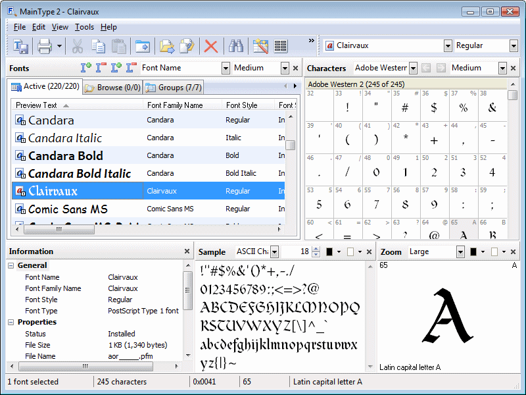
Task: Open the Tools menu
Action: click(x=84, y=27)
